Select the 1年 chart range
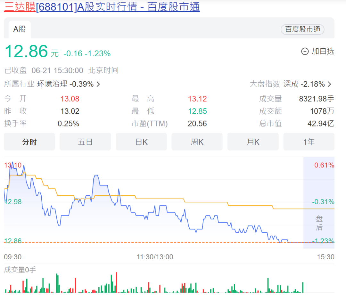This screenshot has height=300, width=346. 309,142
